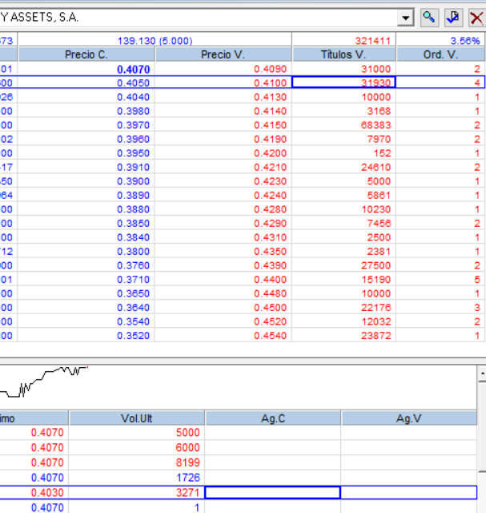
Task: Click the blue checkmark document icon
Action: point(454,18)
